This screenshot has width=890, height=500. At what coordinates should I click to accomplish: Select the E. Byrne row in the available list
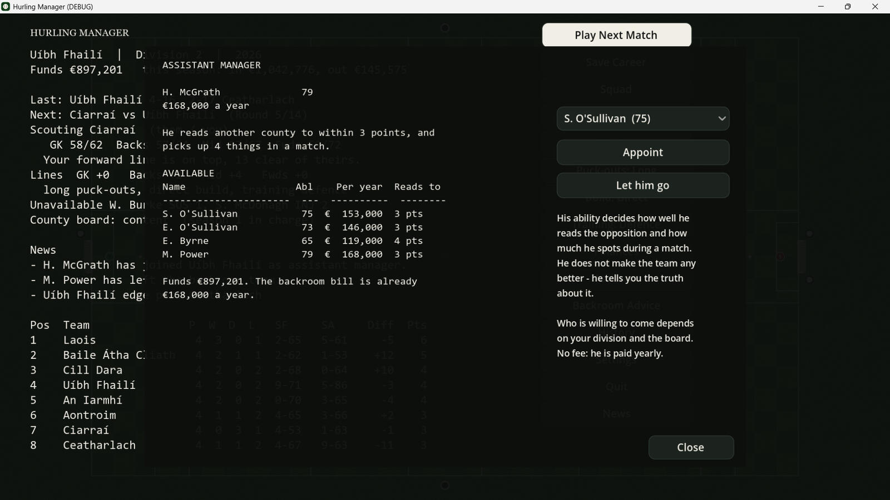click(x=293, y=241)
